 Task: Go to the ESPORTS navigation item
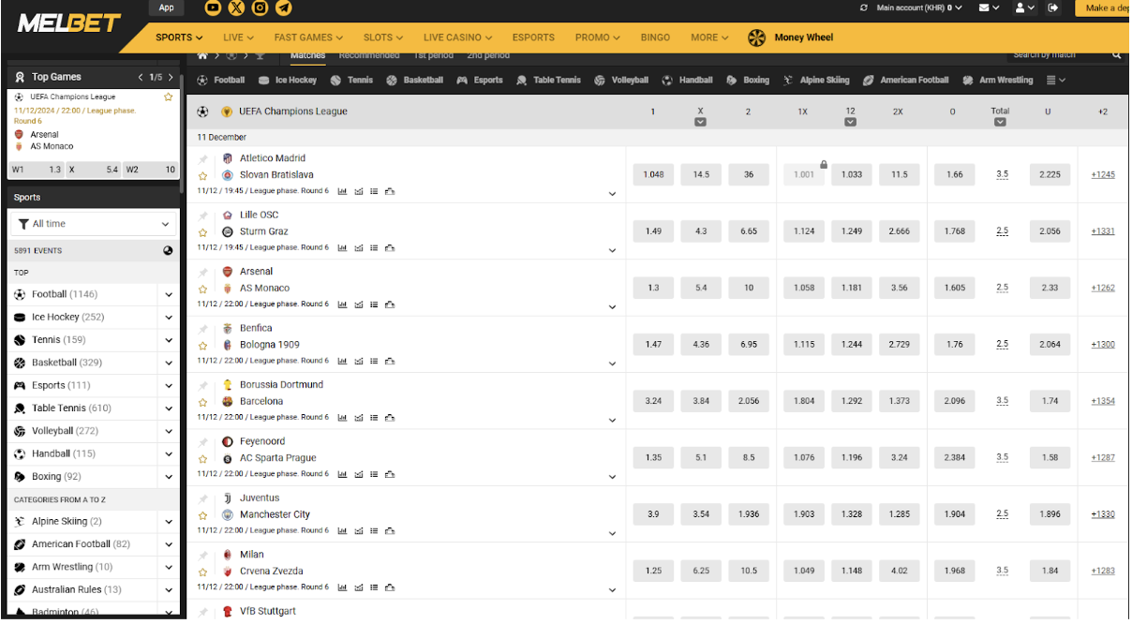coord(533,37)
